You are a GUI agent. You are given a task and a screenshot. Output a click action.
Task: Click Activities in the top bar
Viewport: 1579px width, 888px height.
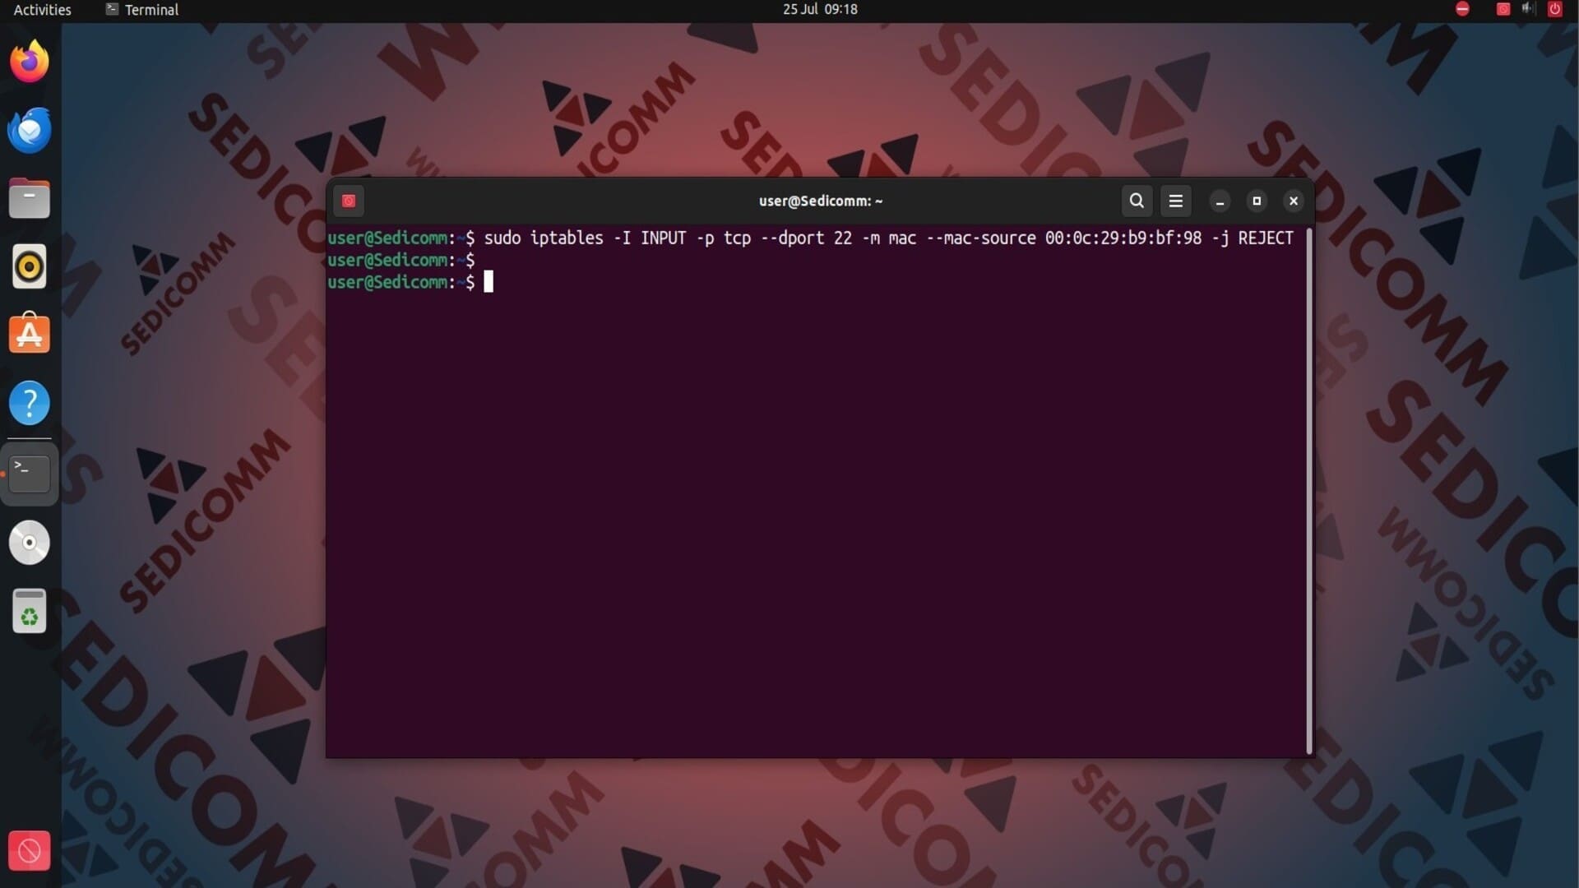pyautogui.click(x=43, y=10)
